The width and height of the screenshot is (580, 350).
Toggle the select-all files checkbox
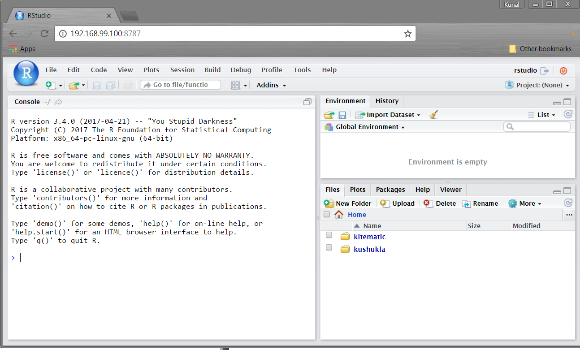327,214
